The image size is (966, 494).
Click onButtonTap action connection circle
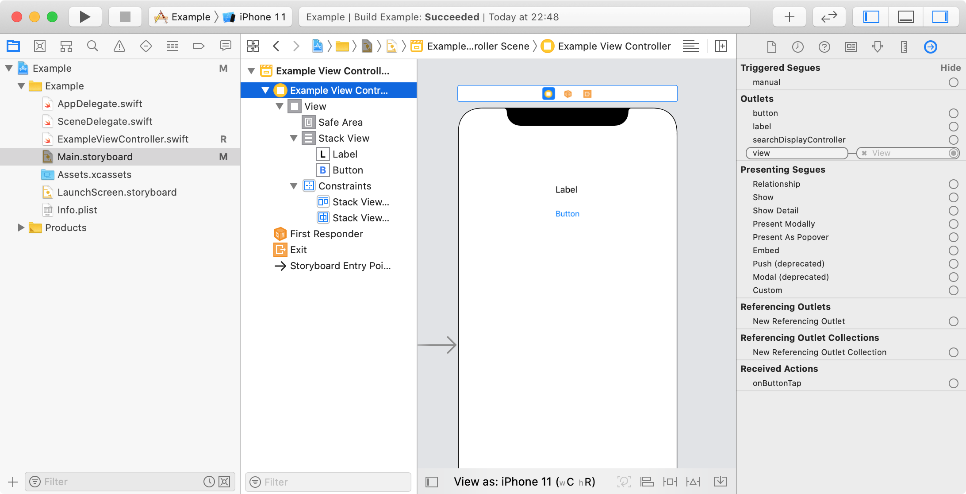click(x=954, y=383)
